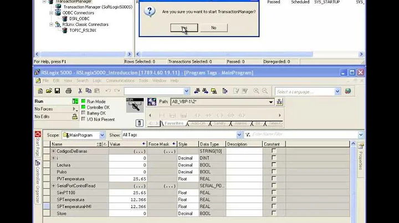Click the Zoom Out magnifier icon

[265, 91]
